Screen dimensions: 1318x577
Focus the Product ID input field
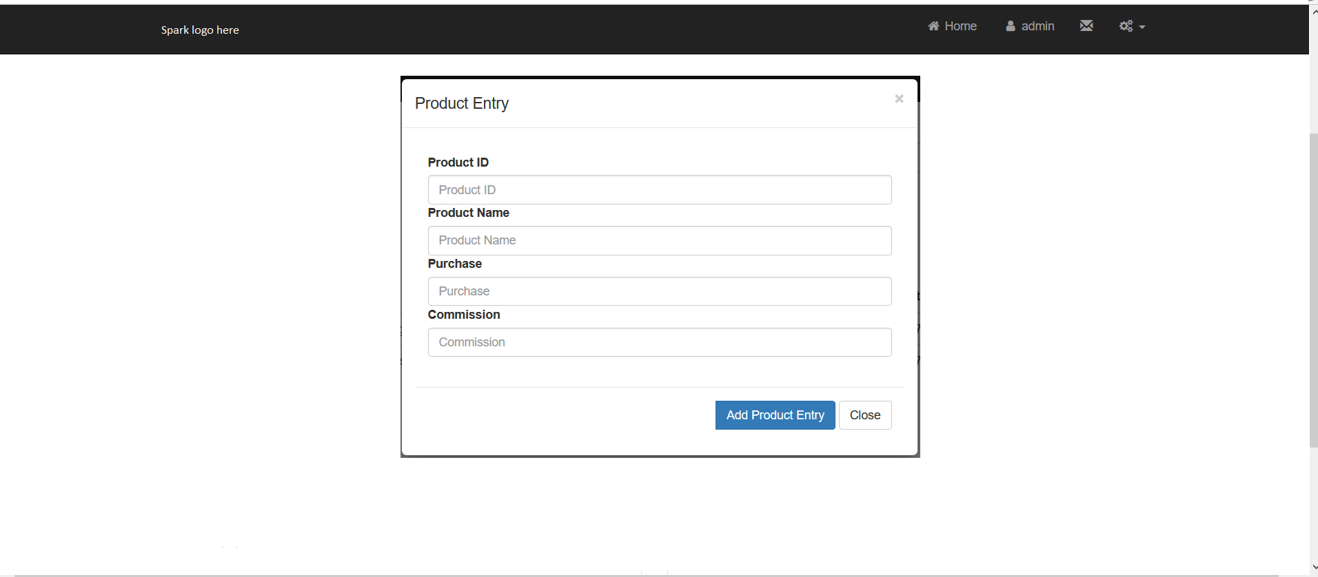659,190
